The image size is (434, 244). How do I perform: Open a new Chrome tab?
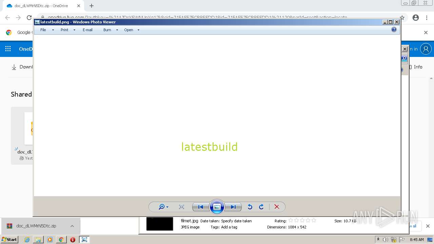[92, 6]
